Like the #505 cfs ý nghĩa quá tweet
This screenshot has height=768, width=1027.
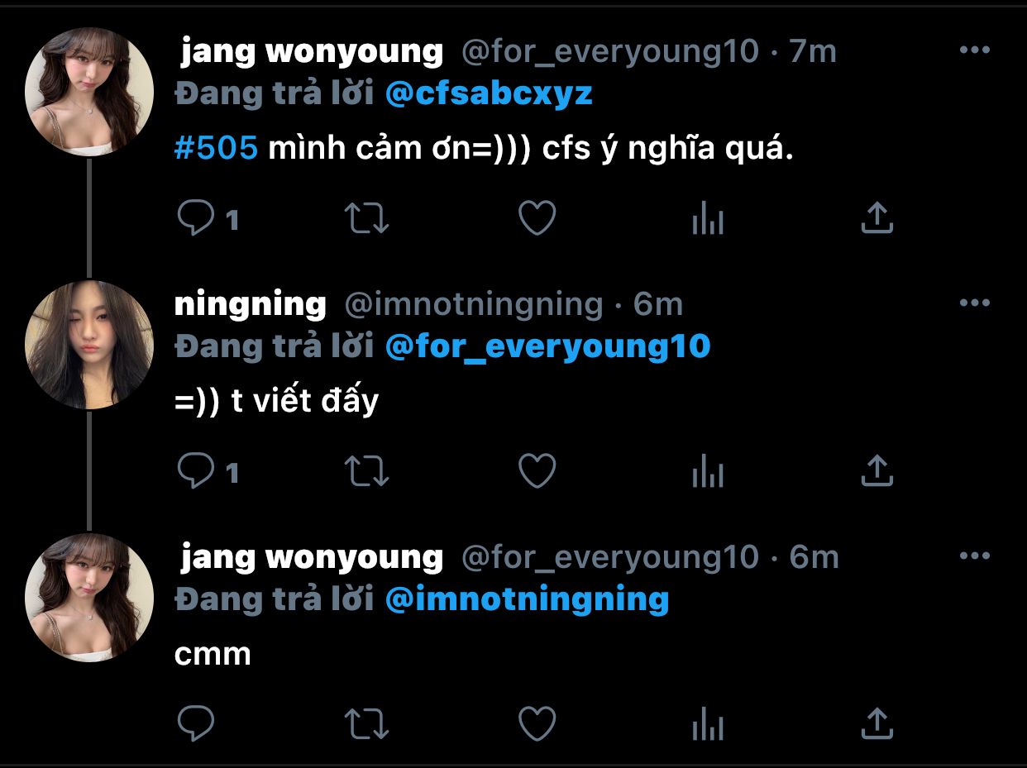(537, 219)
